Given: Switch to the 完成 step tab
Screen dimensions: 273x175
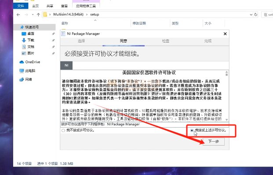Looking at the screenshot, I should coord(207,41).
